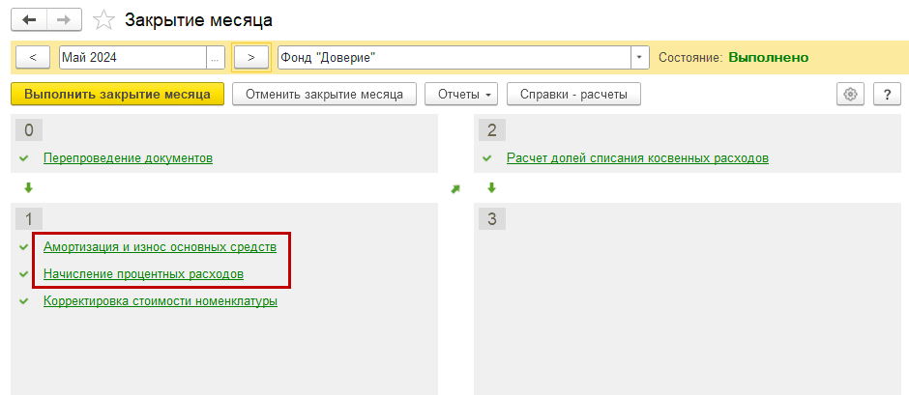This screenshot has width=909, height=395.
Task: Click checkmark beside Амортизация и износ
Action: click(x=24, y=247)
